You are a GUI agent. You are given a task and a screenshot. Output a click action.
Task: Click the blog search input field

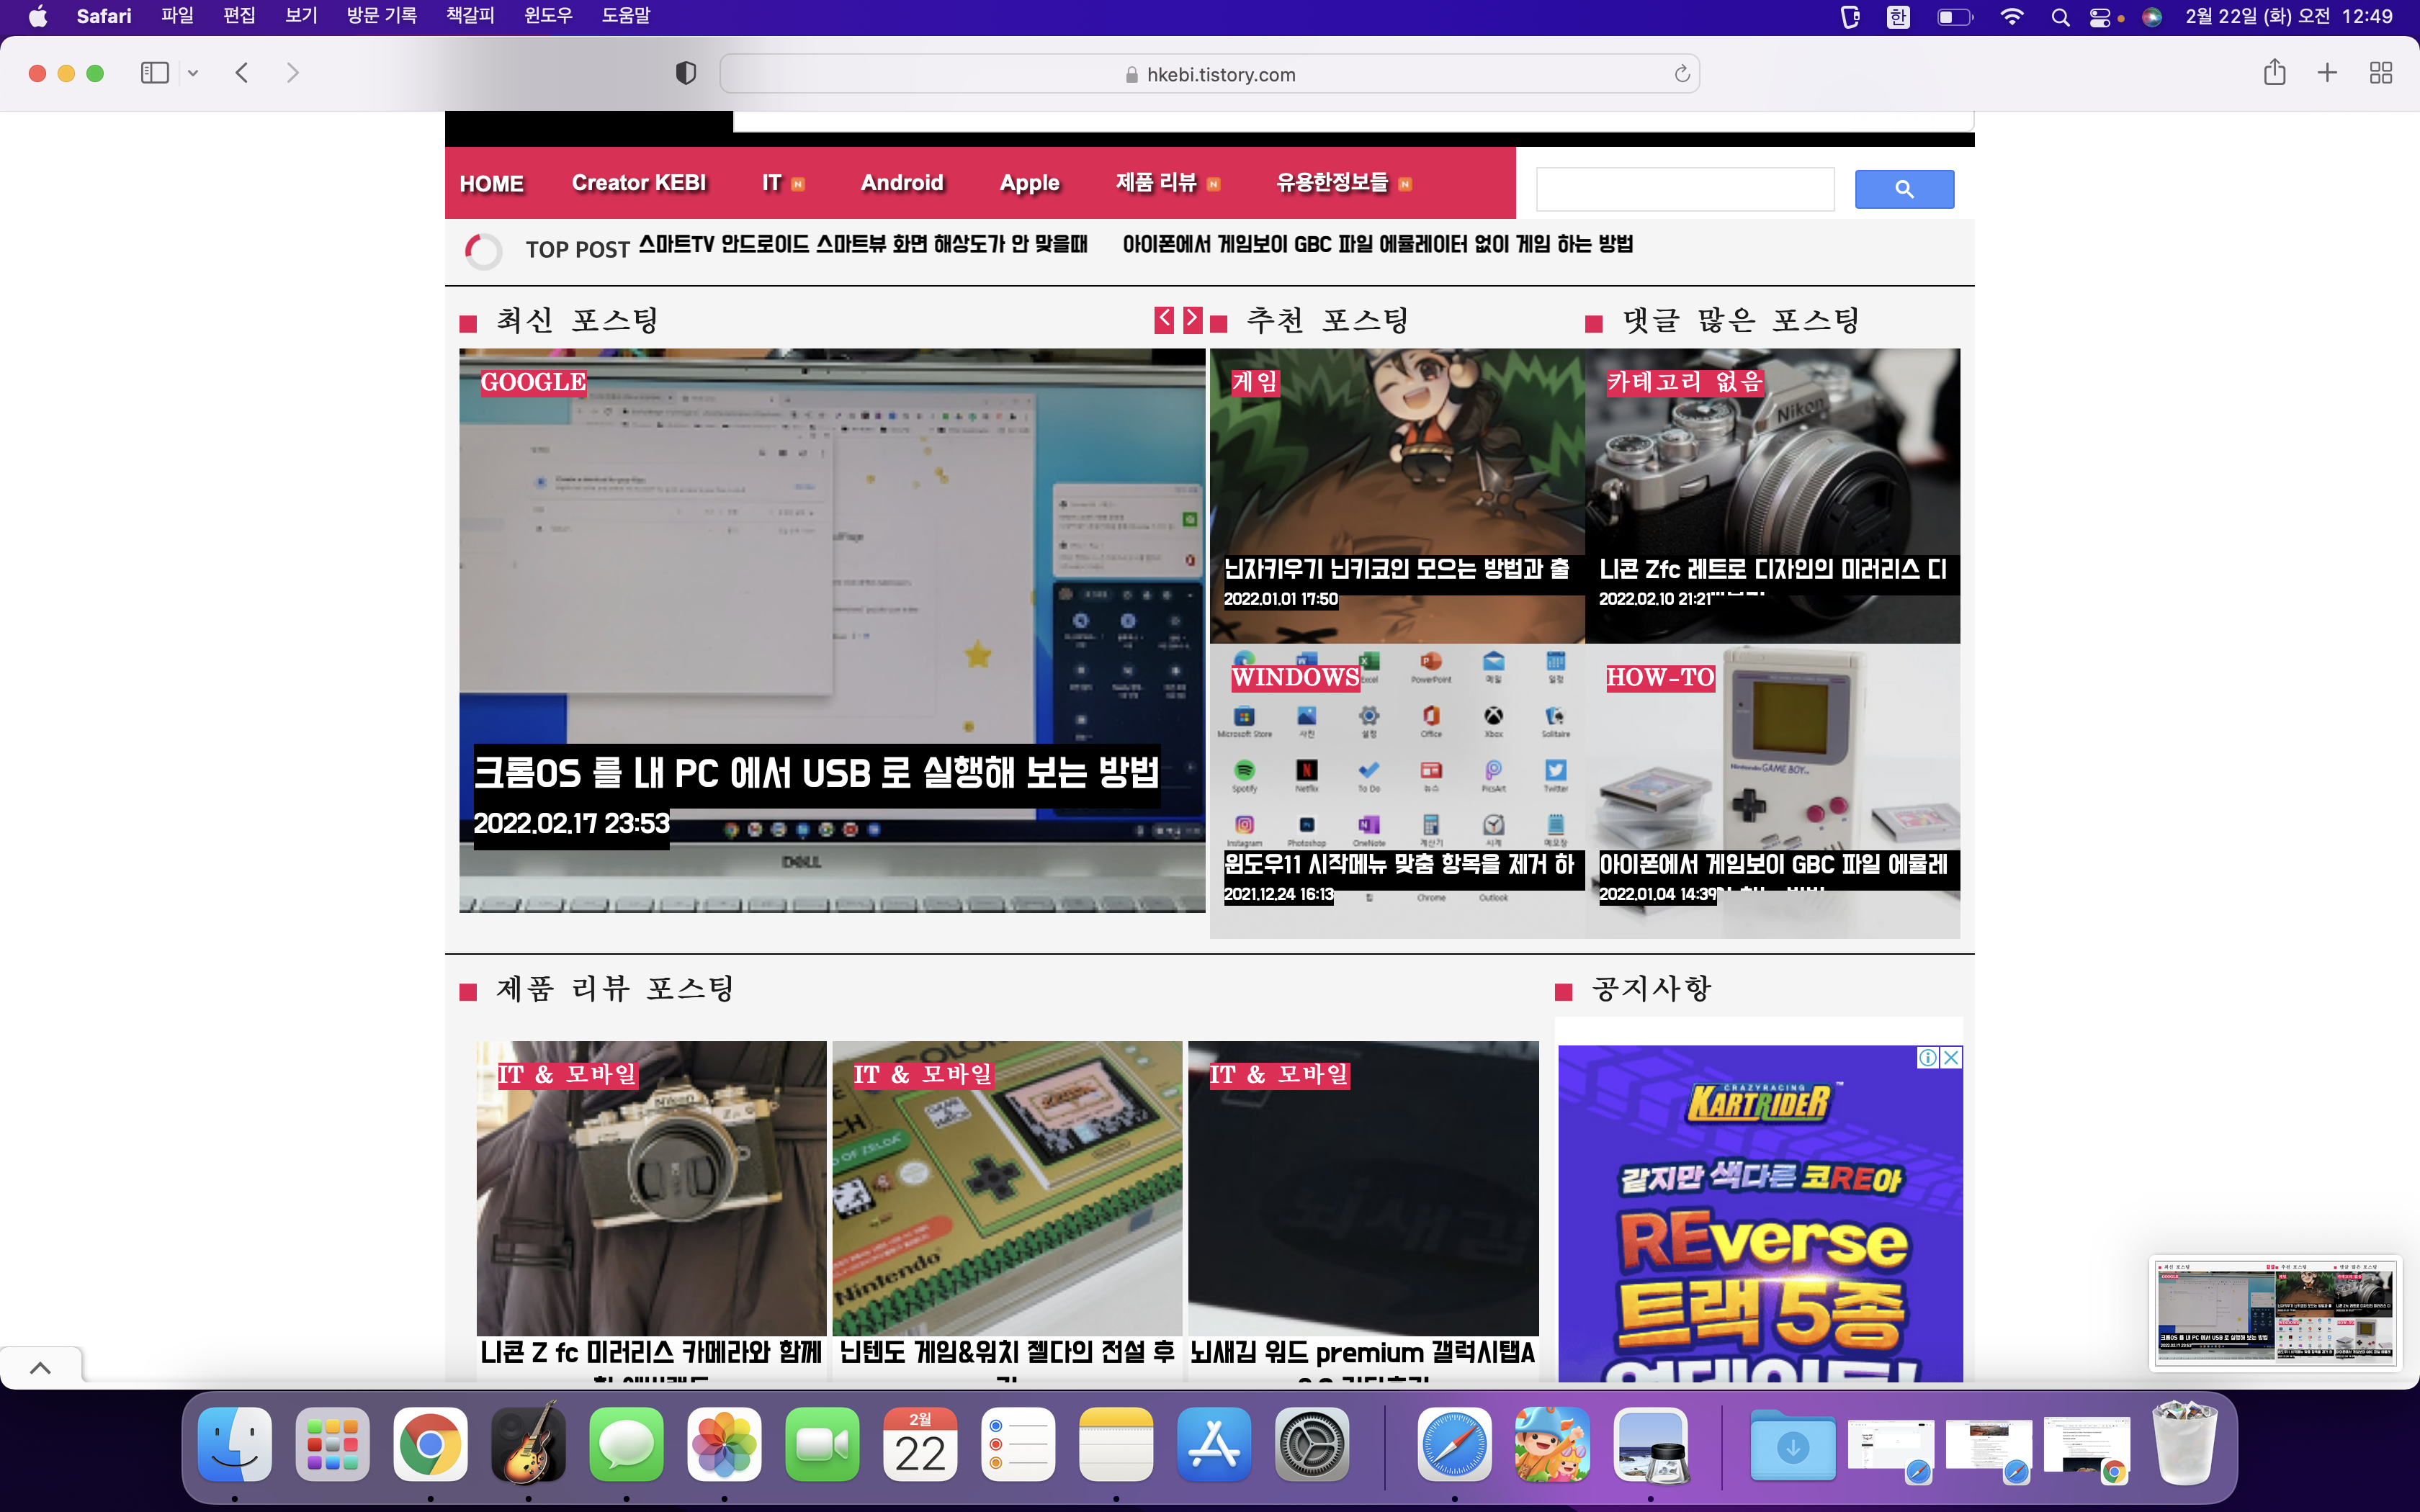pos(1685,189)
